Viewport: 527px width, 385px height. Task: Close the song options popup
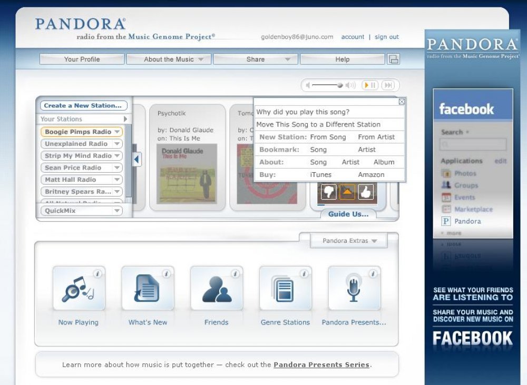click(401, 102)
